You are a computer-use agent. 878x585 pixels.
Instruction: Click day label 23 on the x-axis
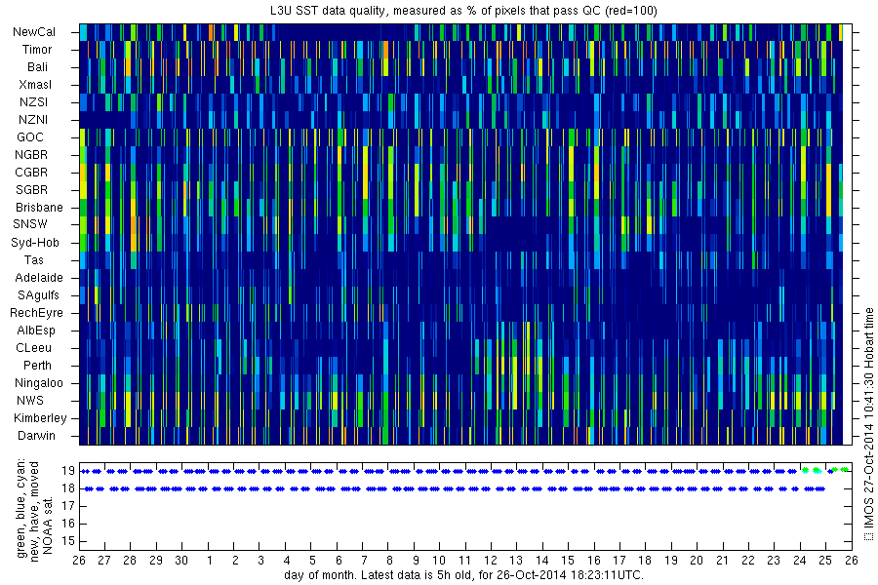click(774, 561)
